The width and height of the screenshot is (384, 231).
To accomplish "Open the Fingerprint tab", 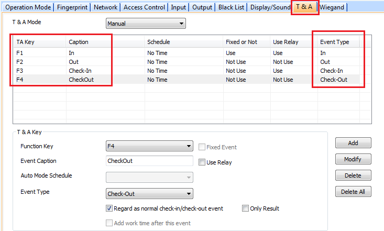I will tap(72, 7).
